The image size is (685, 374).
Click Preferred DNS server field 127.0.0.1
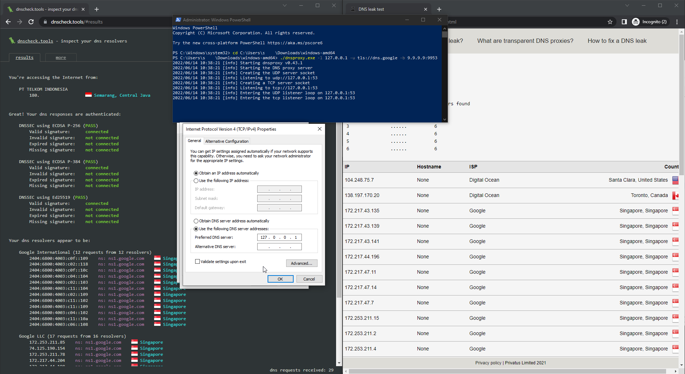click(x=279, y=237)
